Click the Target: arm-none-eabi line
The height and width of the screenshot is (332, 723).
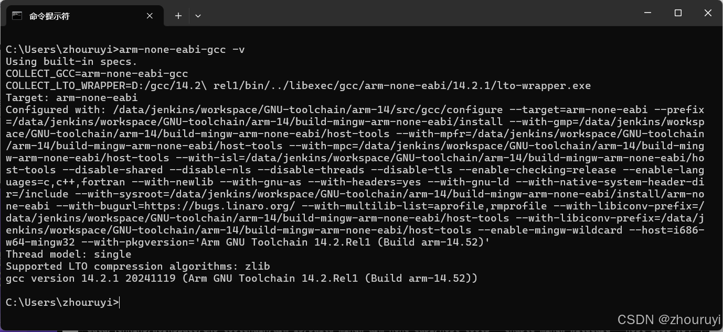(71, 97)
